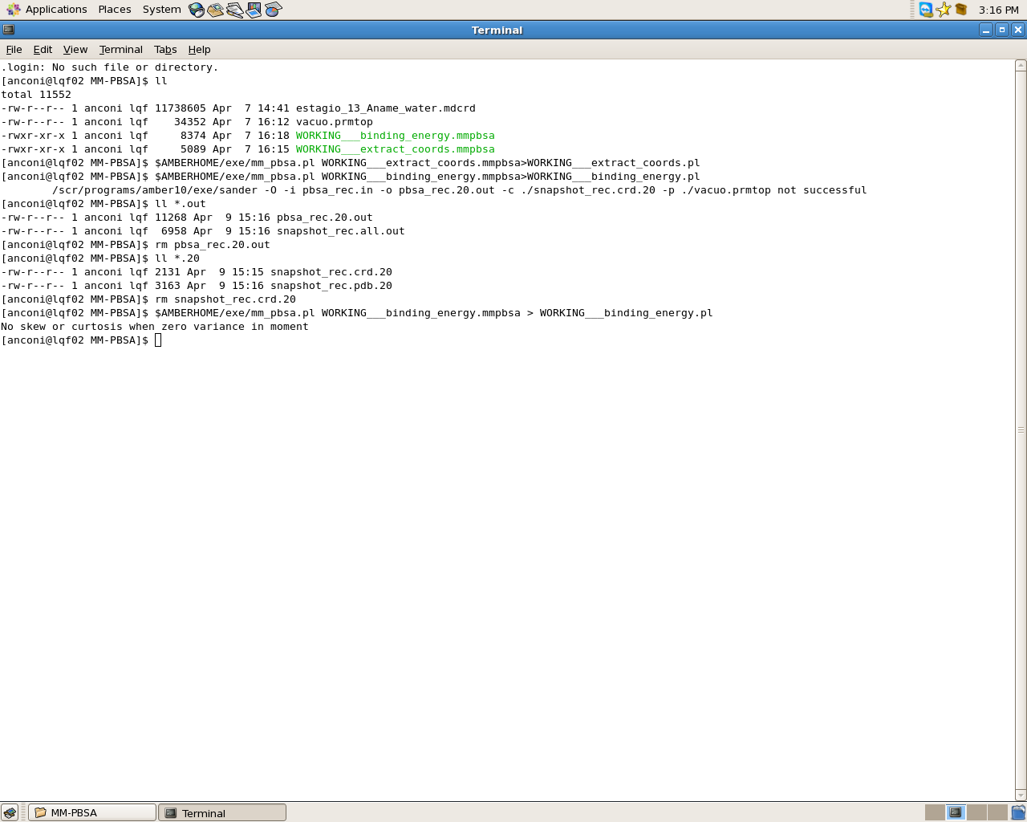Open the Edit menu

click(43, 49)
